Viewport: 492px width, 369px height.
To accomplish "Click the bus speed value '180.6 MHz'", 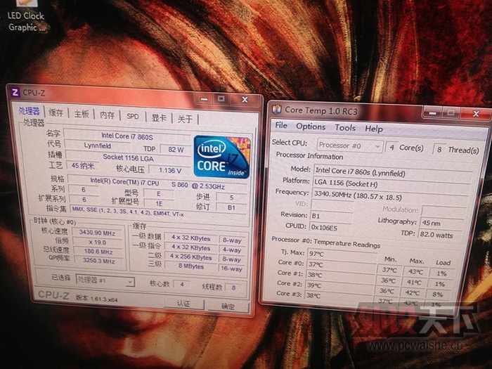I will tap(98, 252).
